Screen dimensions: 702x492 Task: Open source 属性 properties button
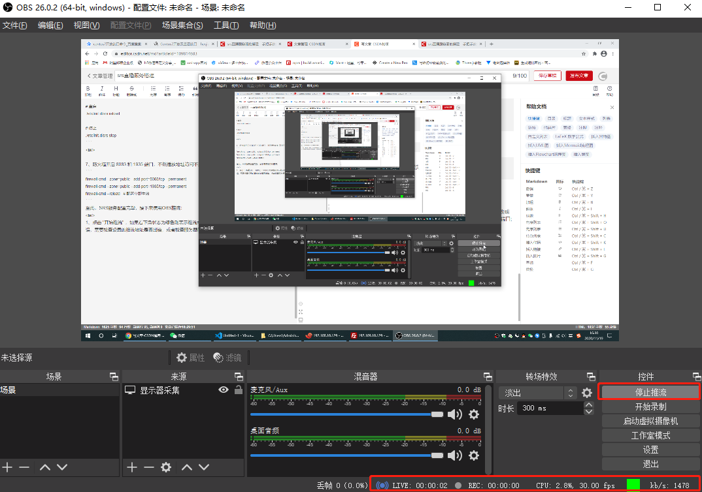190,358
